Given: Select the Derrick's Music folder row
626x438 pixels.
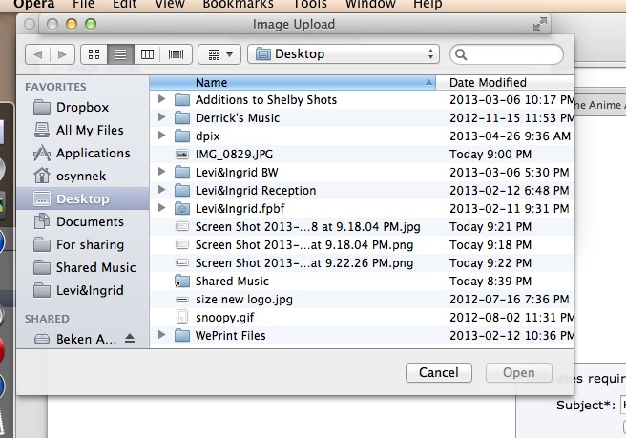Looking at the screenshot, I should [362, 117].
